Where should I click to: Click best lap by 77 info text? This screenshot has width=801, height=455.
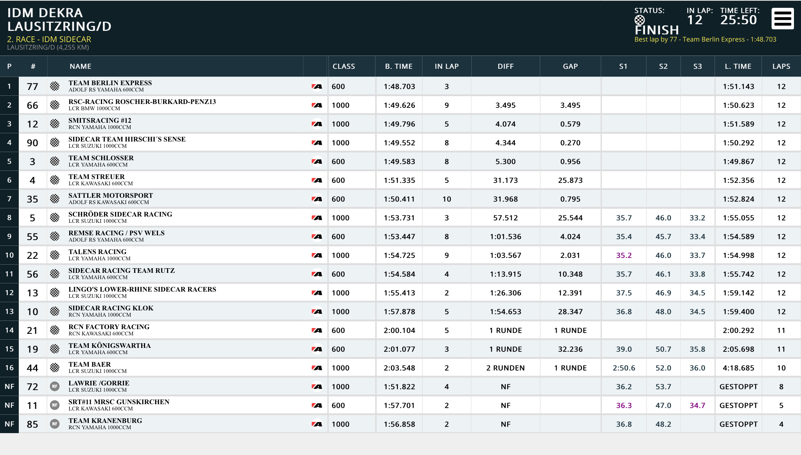[705, 39]
